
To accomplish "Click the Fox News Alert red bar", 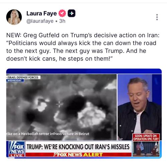I will click(x=78, y=155).
